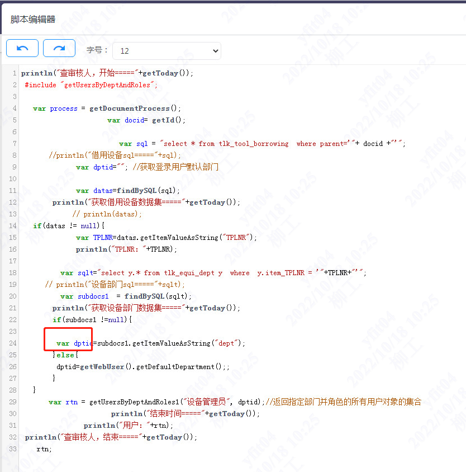Click the commented println 借用设备sql line

click(x=115, y=155)
